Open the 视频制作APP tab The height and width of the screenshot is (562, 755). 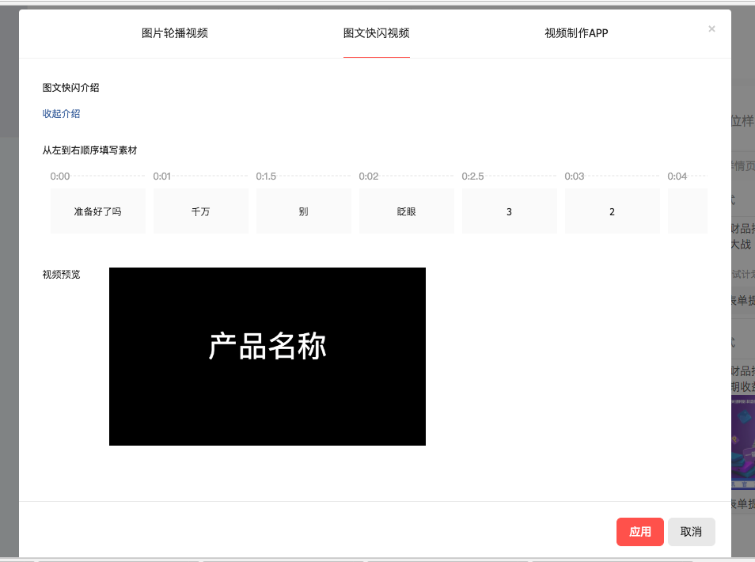(576, 33)
